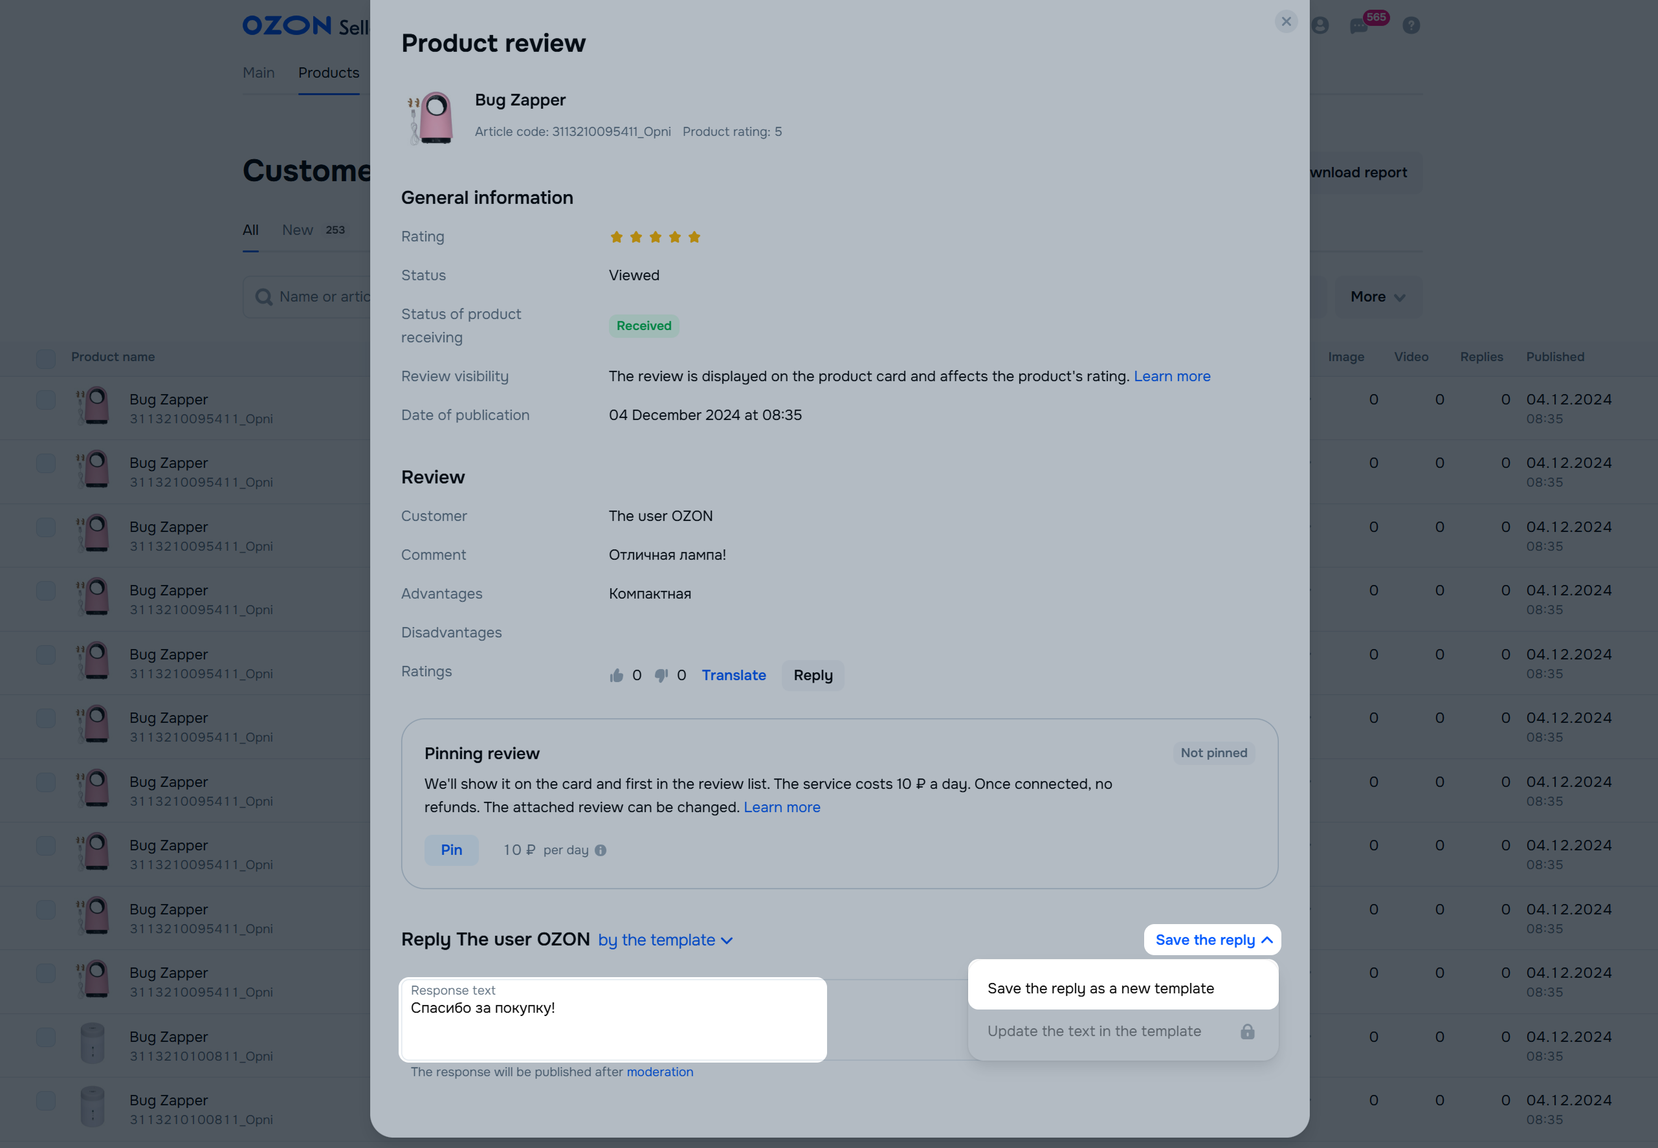The width and height of the screenshot is (1658, 1148).
Task: Check the first Bug Zapper row checkbox
Action: click(x=46, y=400)
